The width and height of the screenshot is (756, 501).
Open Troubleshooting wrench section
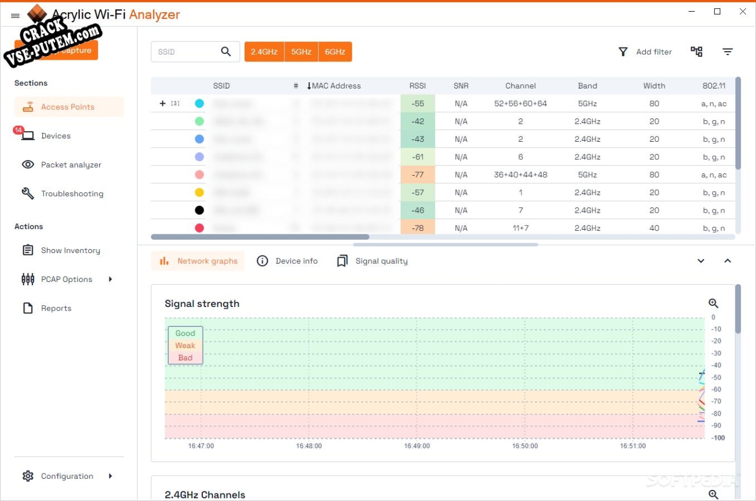[x=62, y=193]
